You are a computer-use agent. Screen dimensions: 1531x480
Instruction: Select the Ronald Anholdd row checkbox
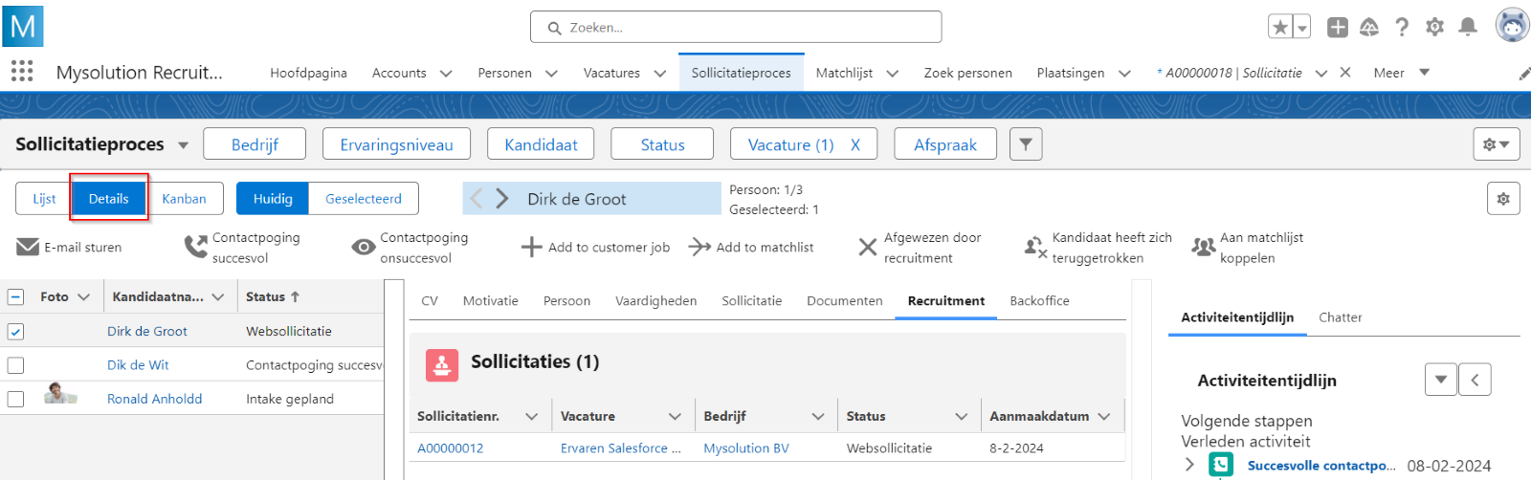[15, 399]
